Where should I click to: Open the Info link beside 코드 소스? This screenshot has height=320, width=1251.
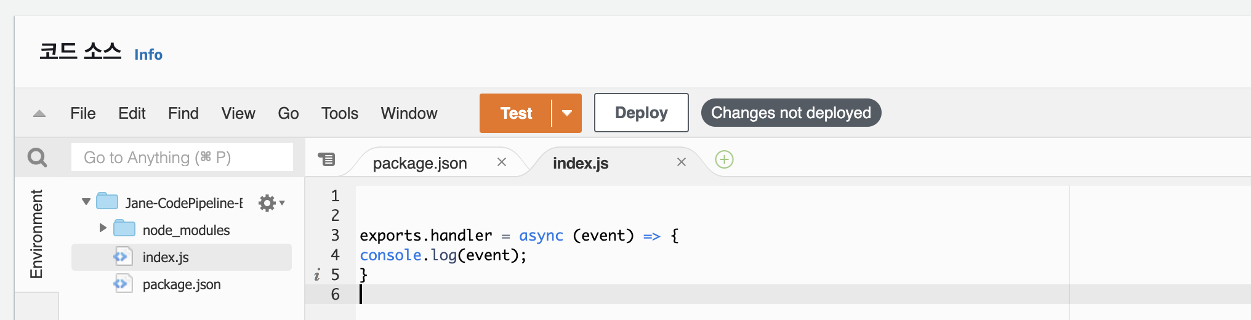[x=148, y=55]
